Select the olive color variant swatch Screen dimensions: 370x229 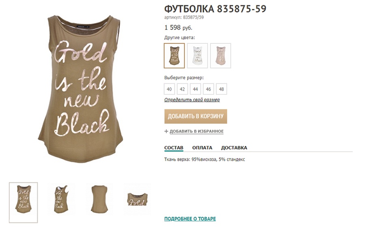click(174, 56)
